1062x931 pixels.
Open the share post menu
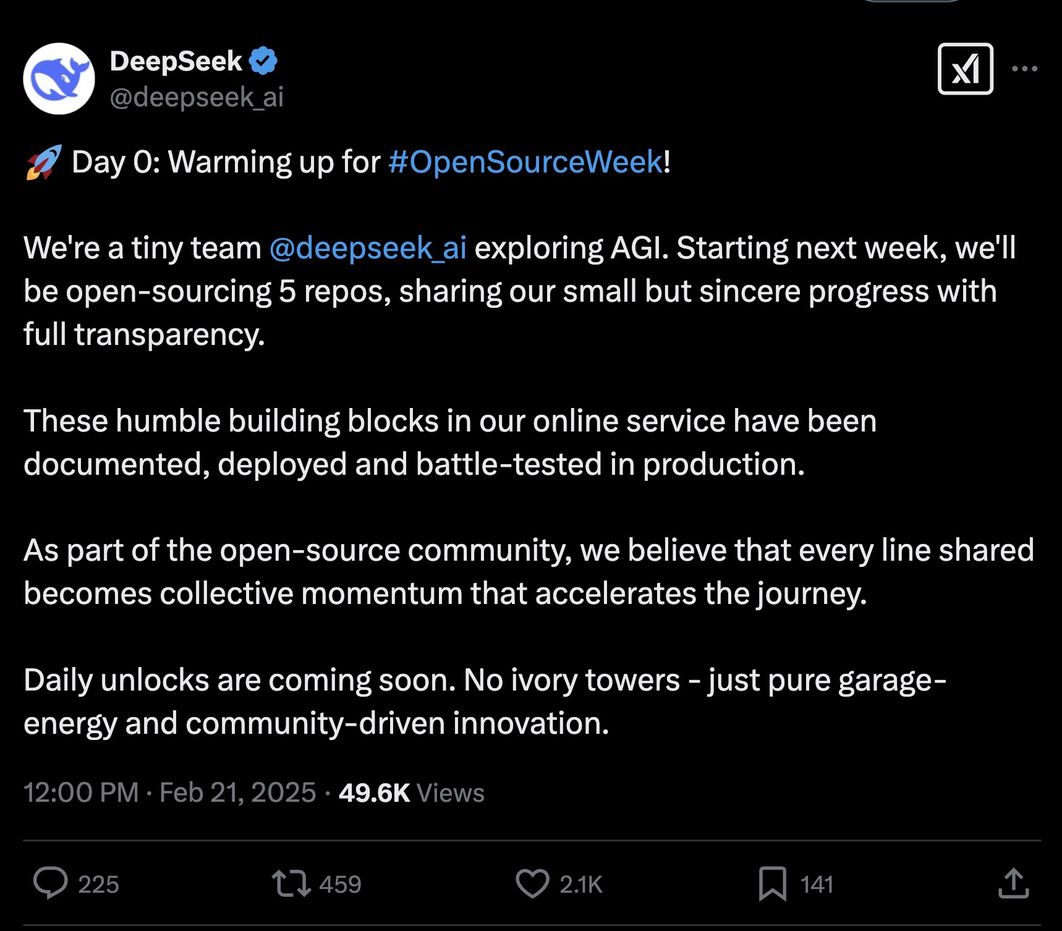1013,883
